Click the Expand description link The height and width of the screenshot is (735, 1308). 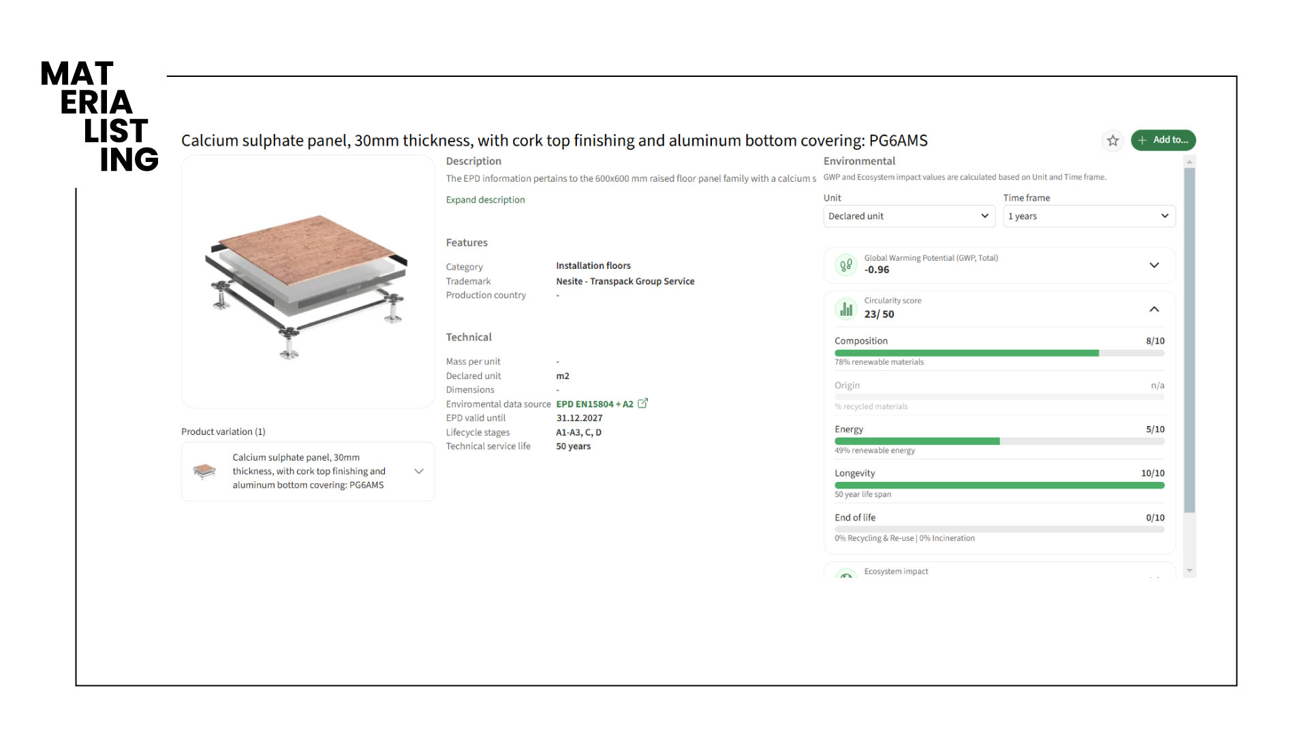(485, 200)
